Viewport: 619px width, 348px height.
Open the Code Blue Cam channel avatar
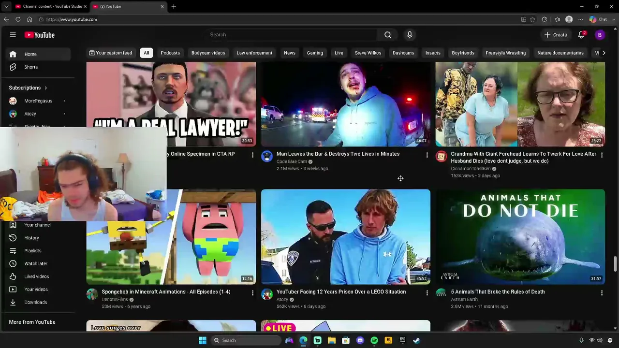point(267,156)
